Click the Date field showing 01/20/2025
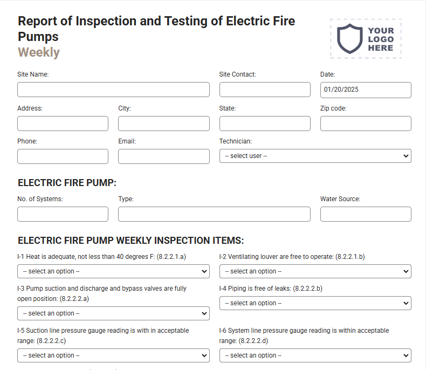426x370 pixels. [366, 90]
